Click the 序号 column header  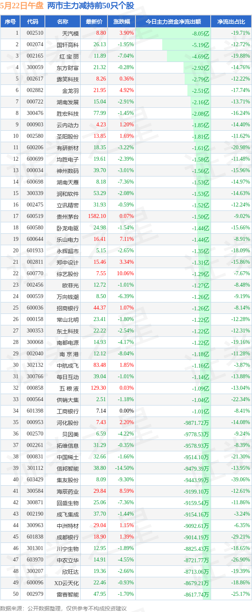[10, 22]
